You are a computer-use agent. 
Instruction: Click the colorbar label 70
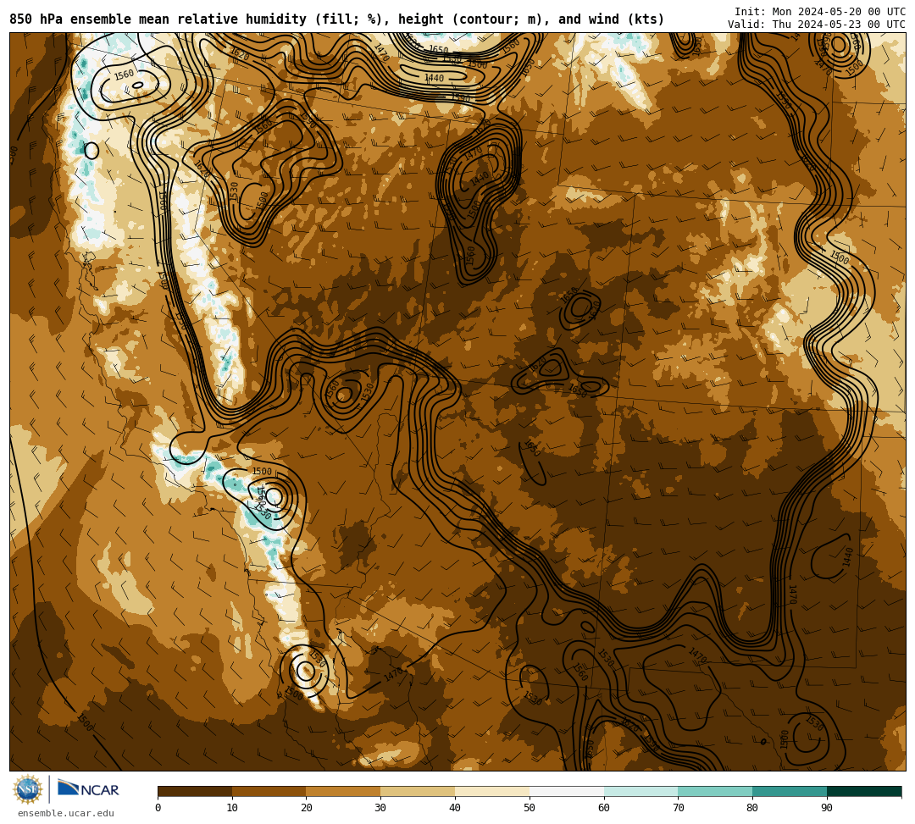(x=678, y=808)
